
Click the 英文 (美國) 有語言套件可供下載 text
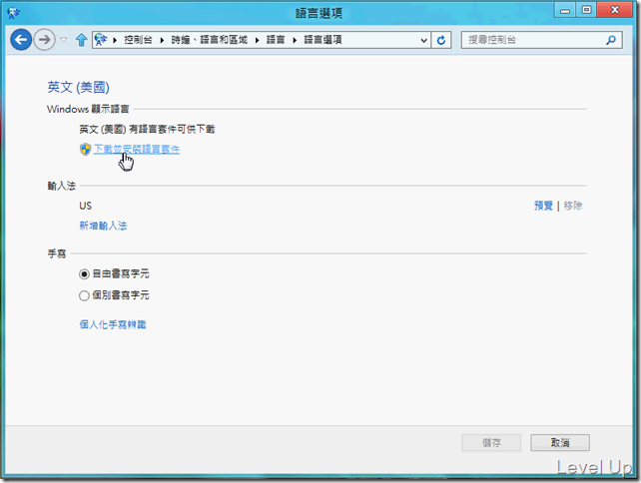coord(147,129)
